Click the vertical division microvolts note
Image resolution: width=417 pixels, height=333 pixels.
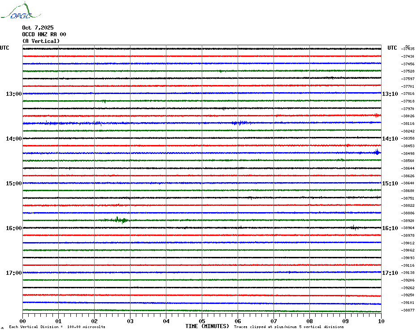57,327
